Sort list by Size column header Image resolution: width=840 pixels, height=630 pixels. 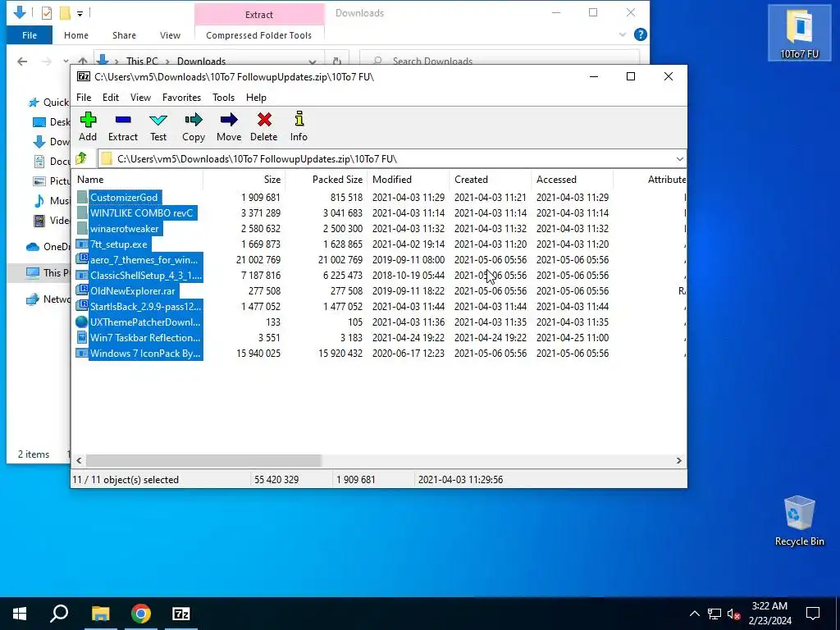pos(244,180)
